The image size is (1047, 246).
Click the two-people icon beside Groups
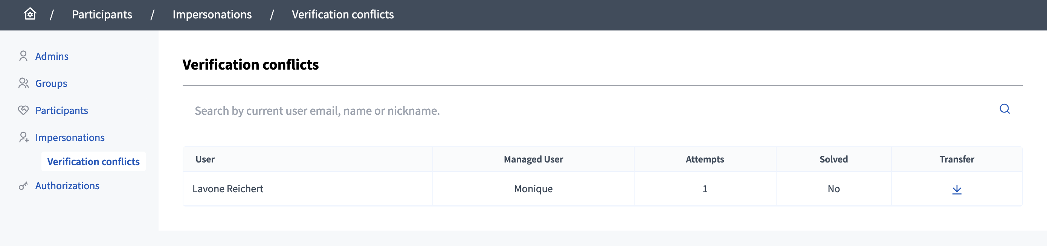coord(23,83)
